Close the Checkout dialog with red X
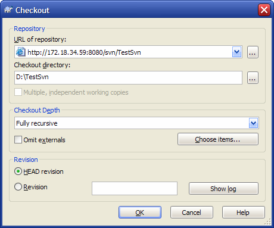Image resolution: width=274 pixels, height=228 pixels. point(264,10)
